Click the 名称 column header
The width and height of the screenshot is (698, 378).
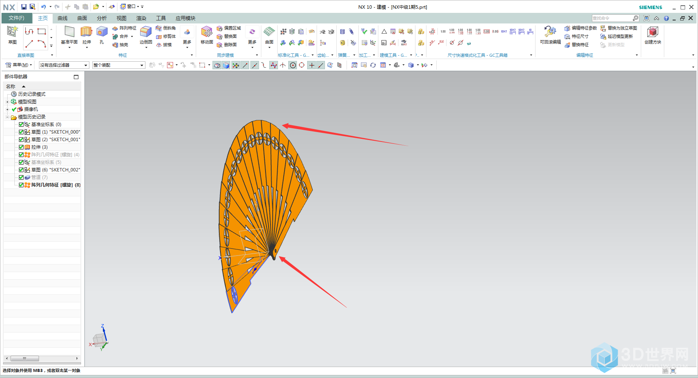pyautogui.click(x=42, y=87)
